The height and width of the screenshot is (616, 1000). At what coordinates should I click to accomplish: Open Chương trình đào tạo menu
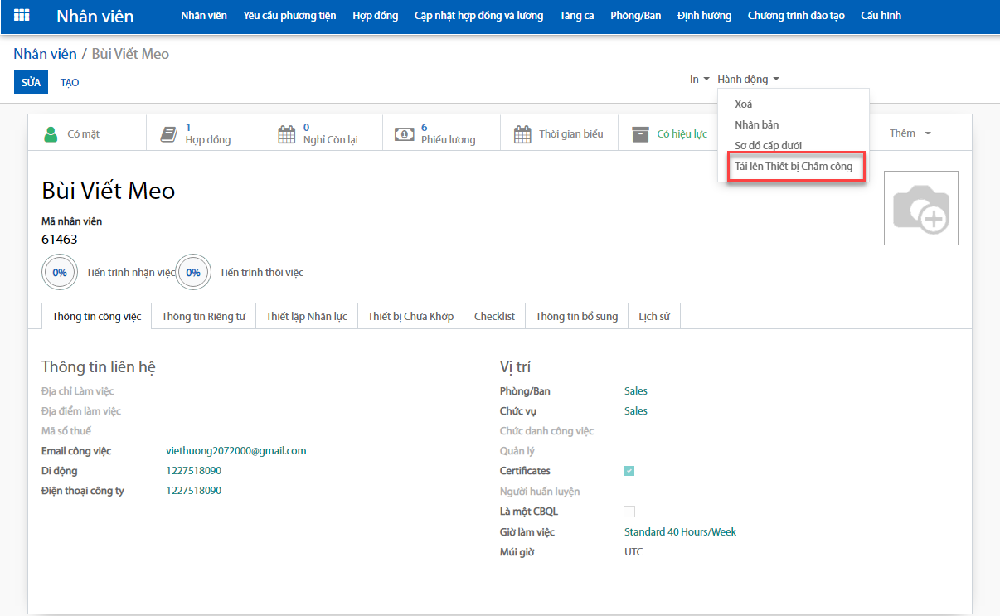(x=796, y=16)
